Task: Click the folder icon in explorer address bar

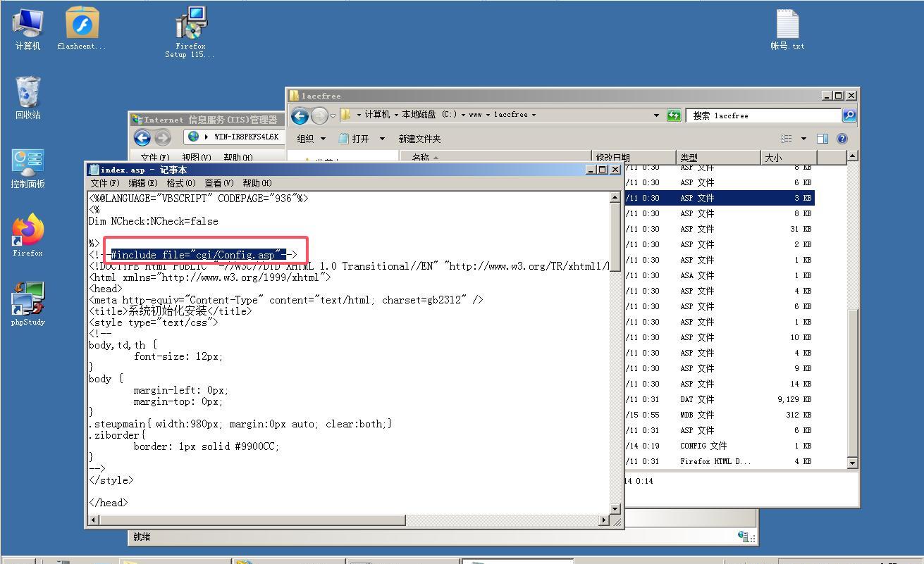Action: click(x=345, y=115)
